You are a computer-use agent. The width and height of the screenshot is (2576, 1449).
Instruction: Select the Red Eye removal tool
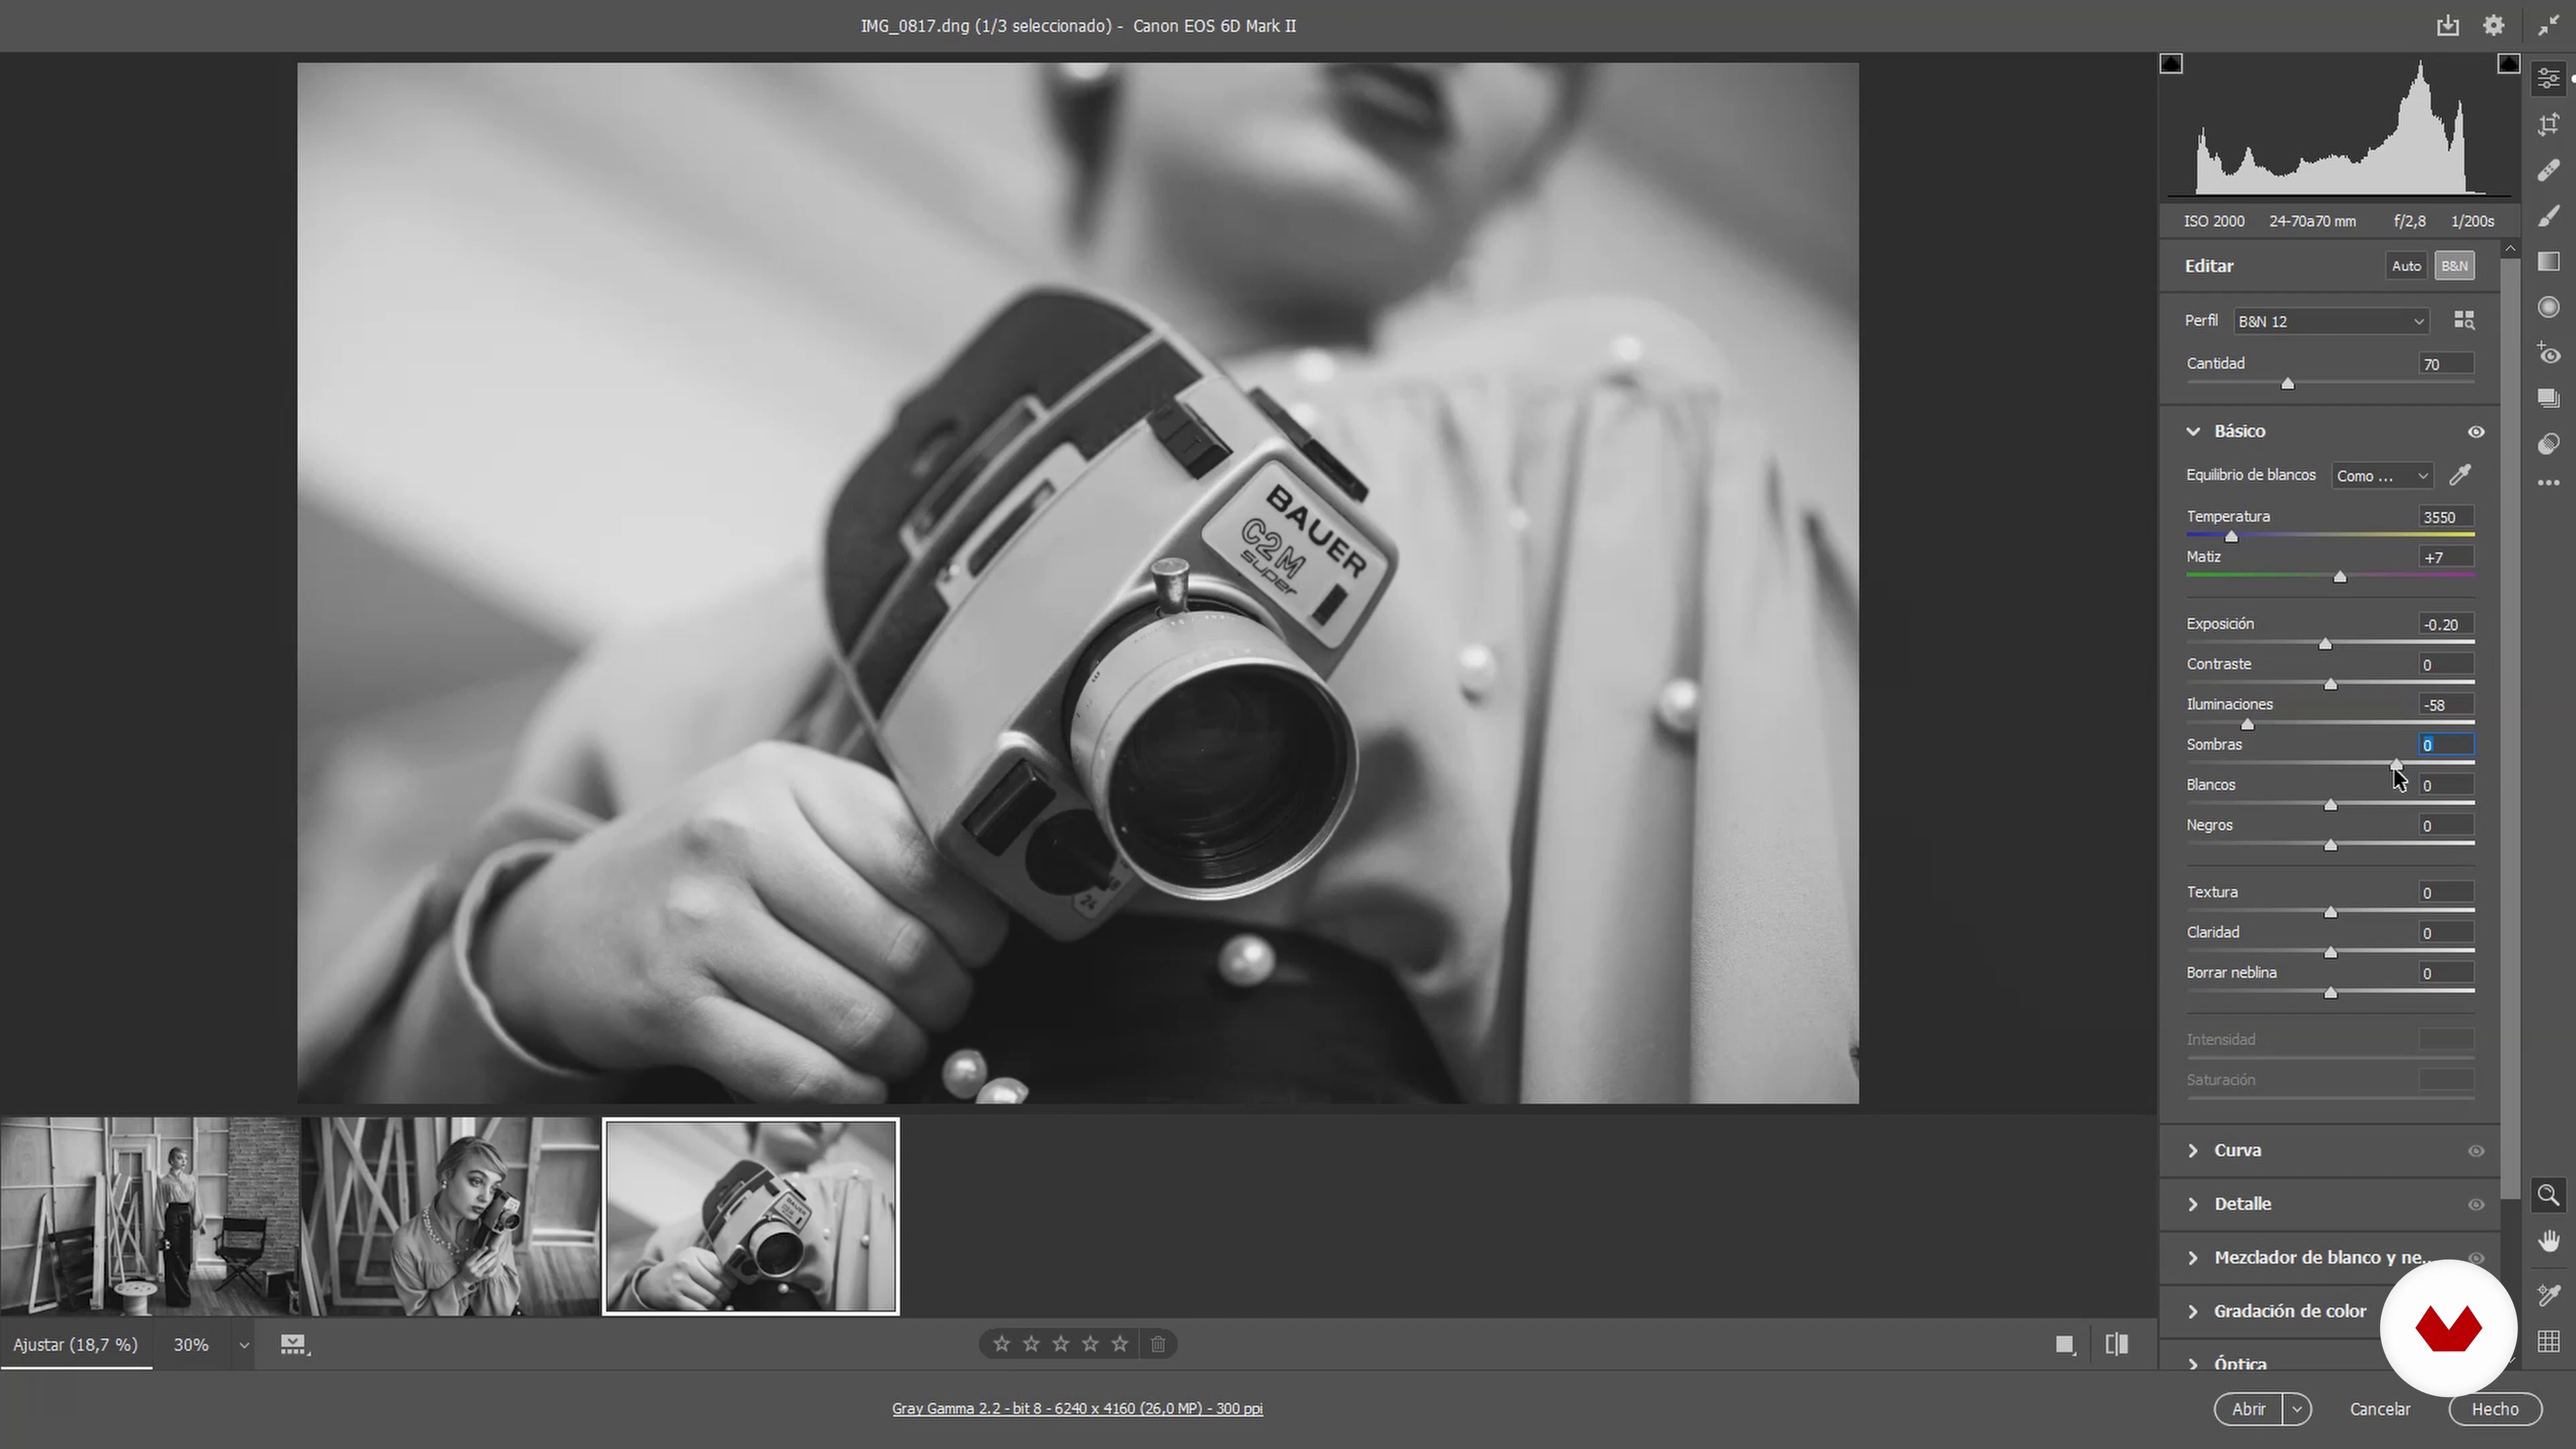(2548, 354)
